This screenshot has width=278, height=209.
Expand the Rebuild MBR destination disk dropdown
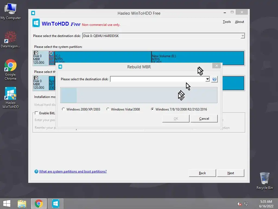pos(207,79)
